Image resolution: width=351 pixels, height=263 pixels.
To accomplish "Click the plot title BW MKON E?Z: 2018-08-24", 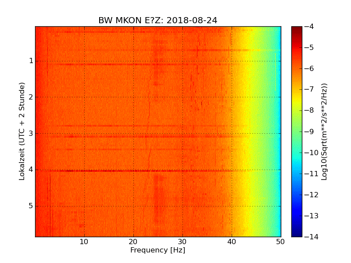I will pos(158,20).
